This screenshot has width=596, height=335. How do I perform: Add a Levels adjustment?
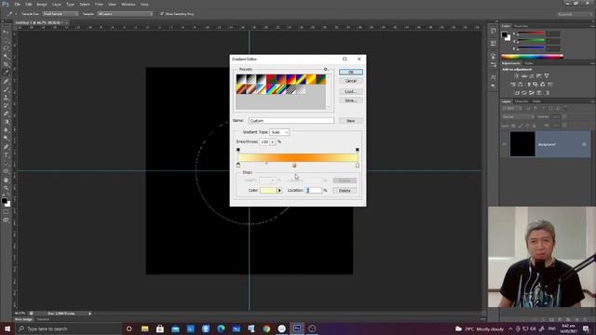[x=524, y=76]
